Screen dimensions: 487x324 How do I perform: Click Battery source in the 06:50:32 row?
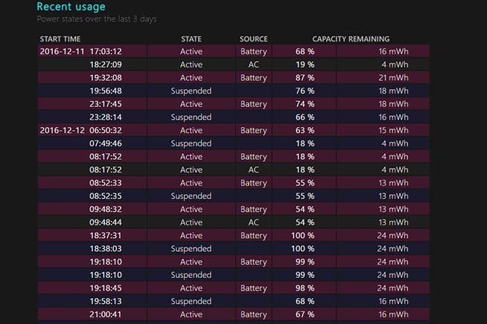click(x=253, y=130)
